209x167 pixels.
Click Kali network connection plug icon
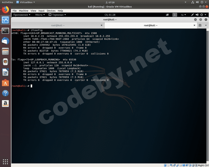click(192, 15)
